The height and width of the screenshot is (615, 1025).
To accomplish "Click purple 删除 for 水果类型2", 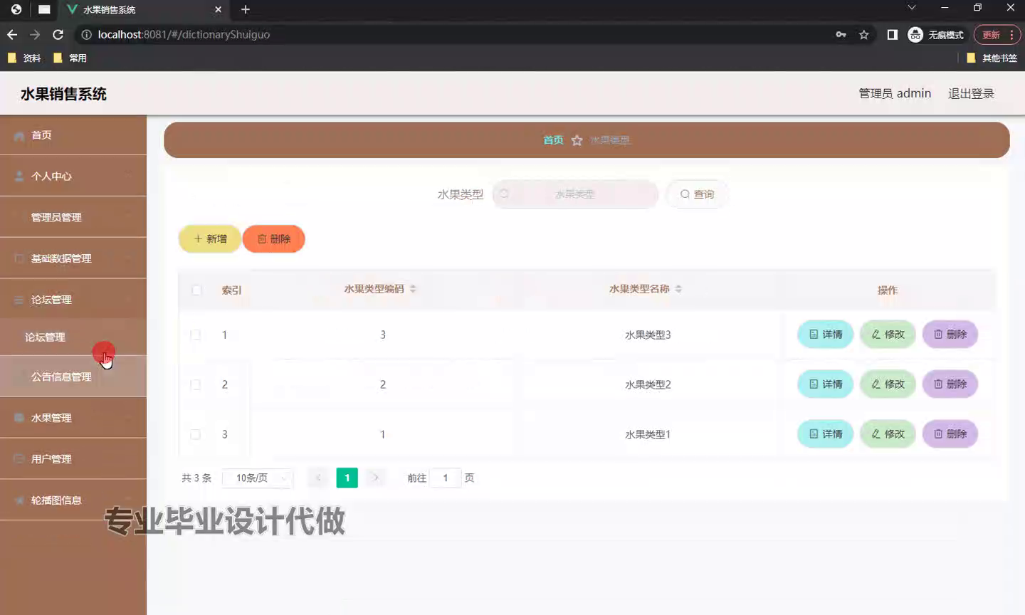I will click(950, 384).
